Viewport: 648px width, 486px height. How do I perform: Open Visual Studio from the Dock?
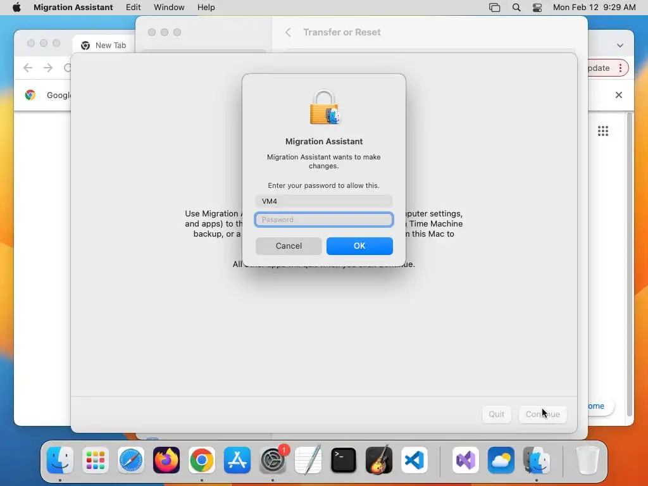(x=466, y=460)
